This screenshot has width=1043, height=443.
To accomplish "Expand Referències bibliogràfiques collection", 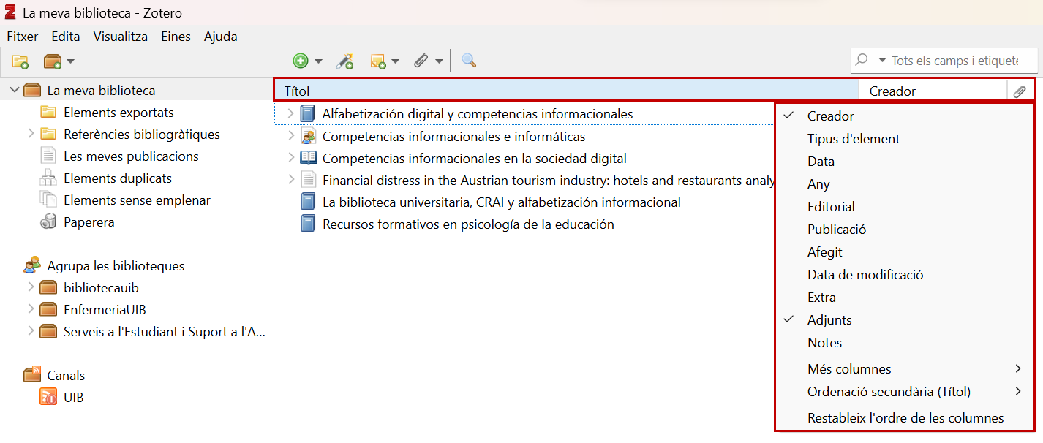I will [x=31, y=134].
